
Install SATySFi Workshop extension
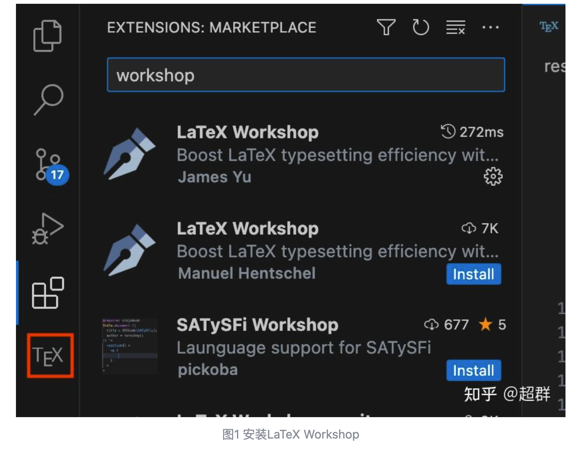pyautogui.click(x=473, y=370)
